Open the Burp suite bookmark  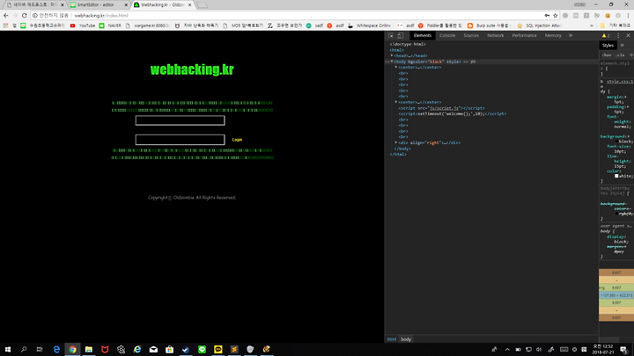pyautogui.click(x=489, y=25)
